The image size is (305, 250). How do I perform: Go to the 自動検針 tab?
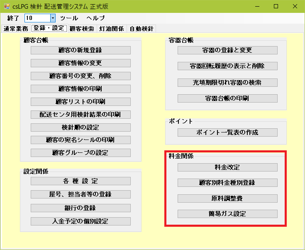pyautogui.click(x=142, y=29)
